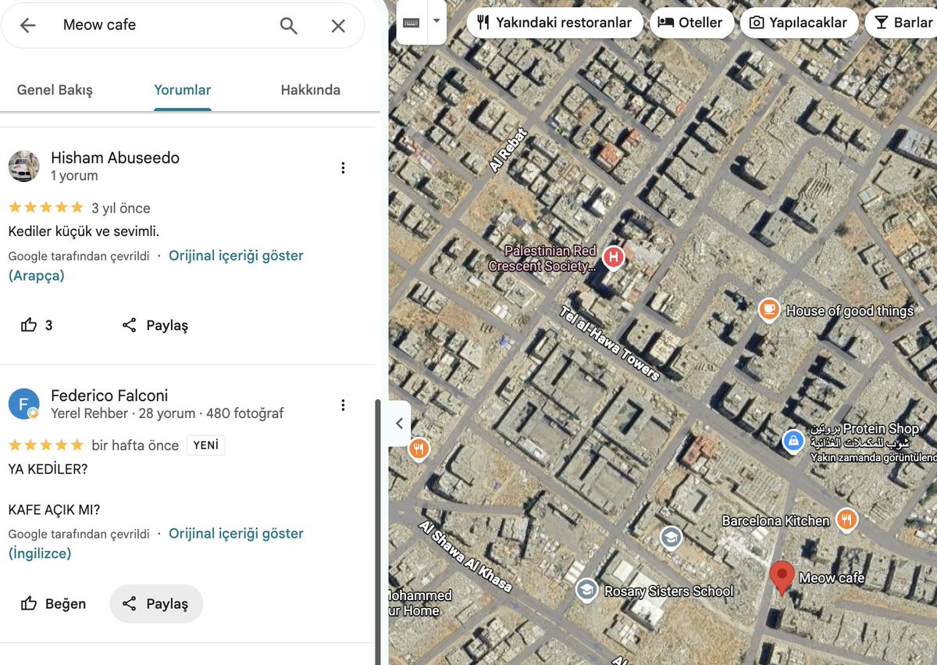Click the House of good things label

[850, 311]
